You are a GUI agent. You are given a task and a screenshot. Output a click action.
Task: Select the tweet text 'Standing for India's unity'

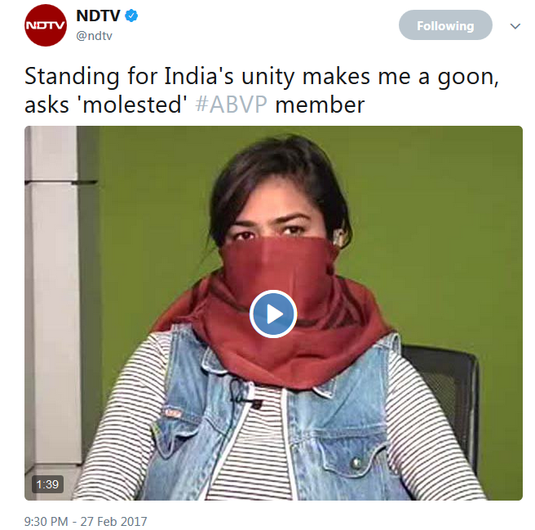[129, 77]
